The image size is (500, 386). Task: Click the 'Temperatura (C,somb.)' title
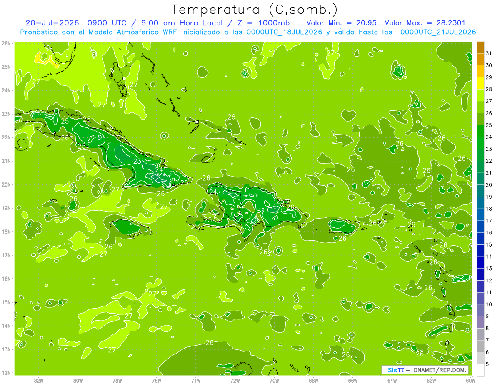[x=255, y=10]
